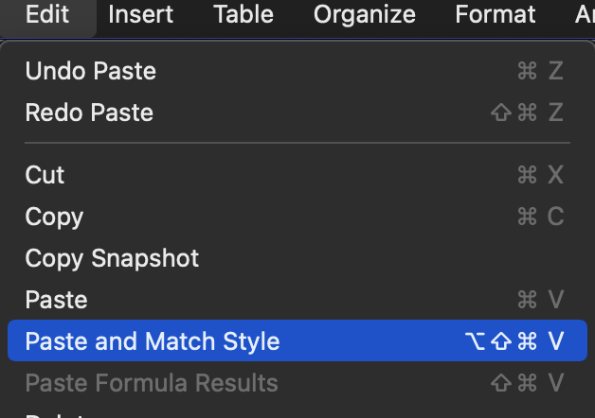Choose Paste and Match Style
Screen dimensions: 595x418
pos(153,341)
